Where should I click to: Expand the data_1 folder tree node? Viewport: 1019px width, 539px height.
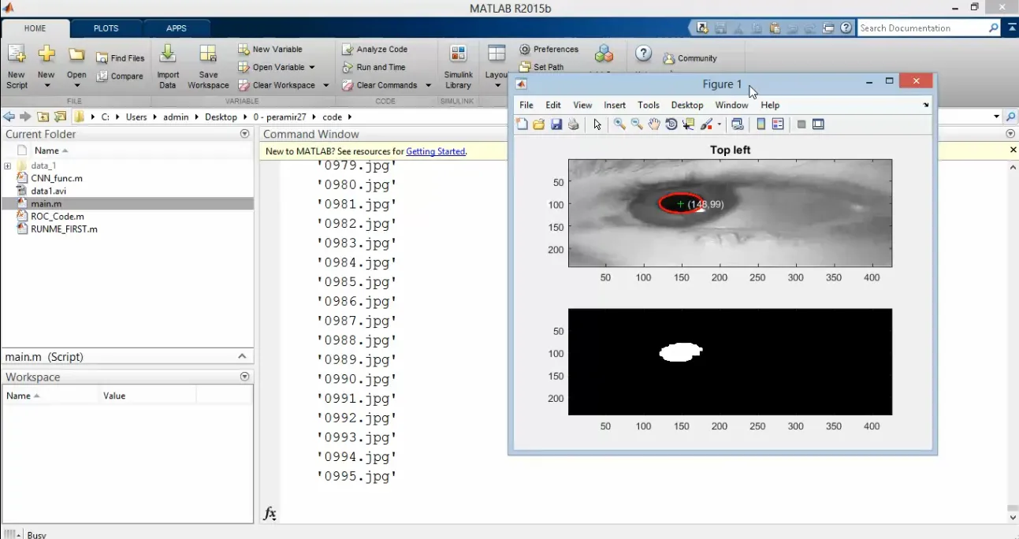8,166
